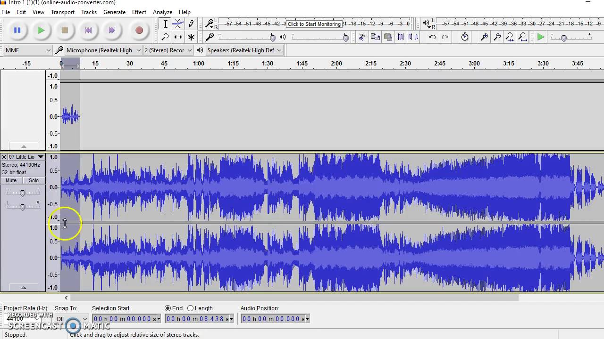Click the Sync-Lock Tracks clock icon

tap(465, 37)
